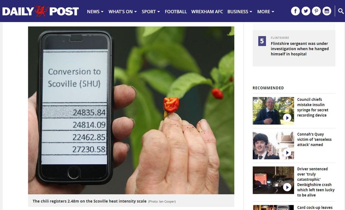This screenshot has width=345, height=210.
Task: Expand the News dropdown menu
Action: [95, 12]
